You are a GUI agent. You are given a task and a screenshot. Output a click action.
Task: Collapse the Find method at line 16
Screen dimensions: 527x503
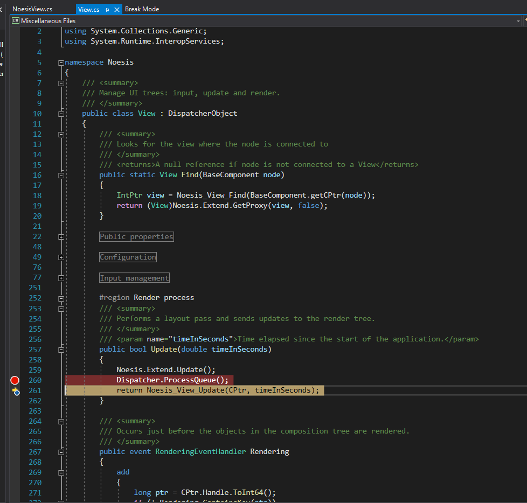(x=61, y=176)
